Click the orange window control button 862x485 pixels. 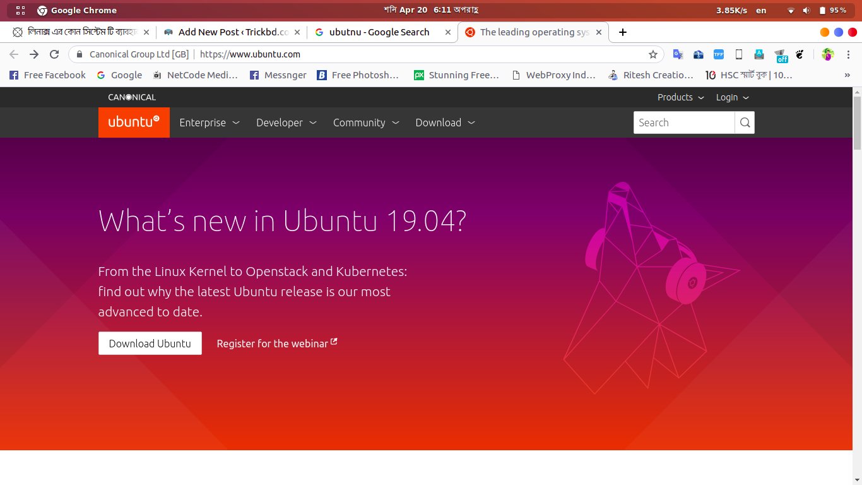coord(825,32)
